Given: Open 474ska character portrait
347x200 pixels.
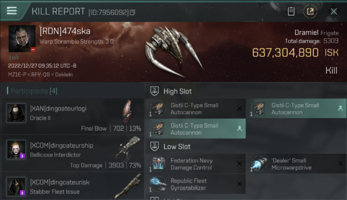Looking at the screenshot, I should click(22, 39).
